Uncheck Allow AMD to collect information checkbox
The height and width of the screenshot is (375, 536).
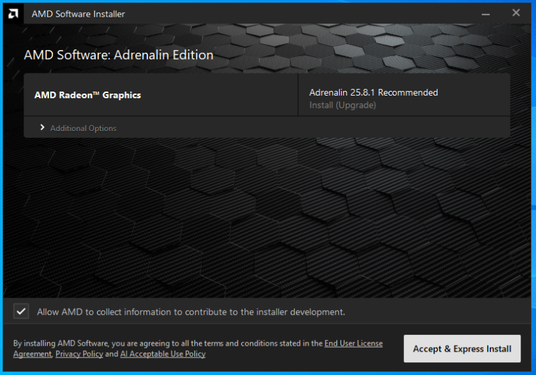[21, 311]
